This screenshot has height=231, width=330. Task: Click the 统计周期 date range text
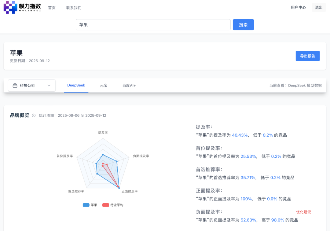tap(73, 116)
